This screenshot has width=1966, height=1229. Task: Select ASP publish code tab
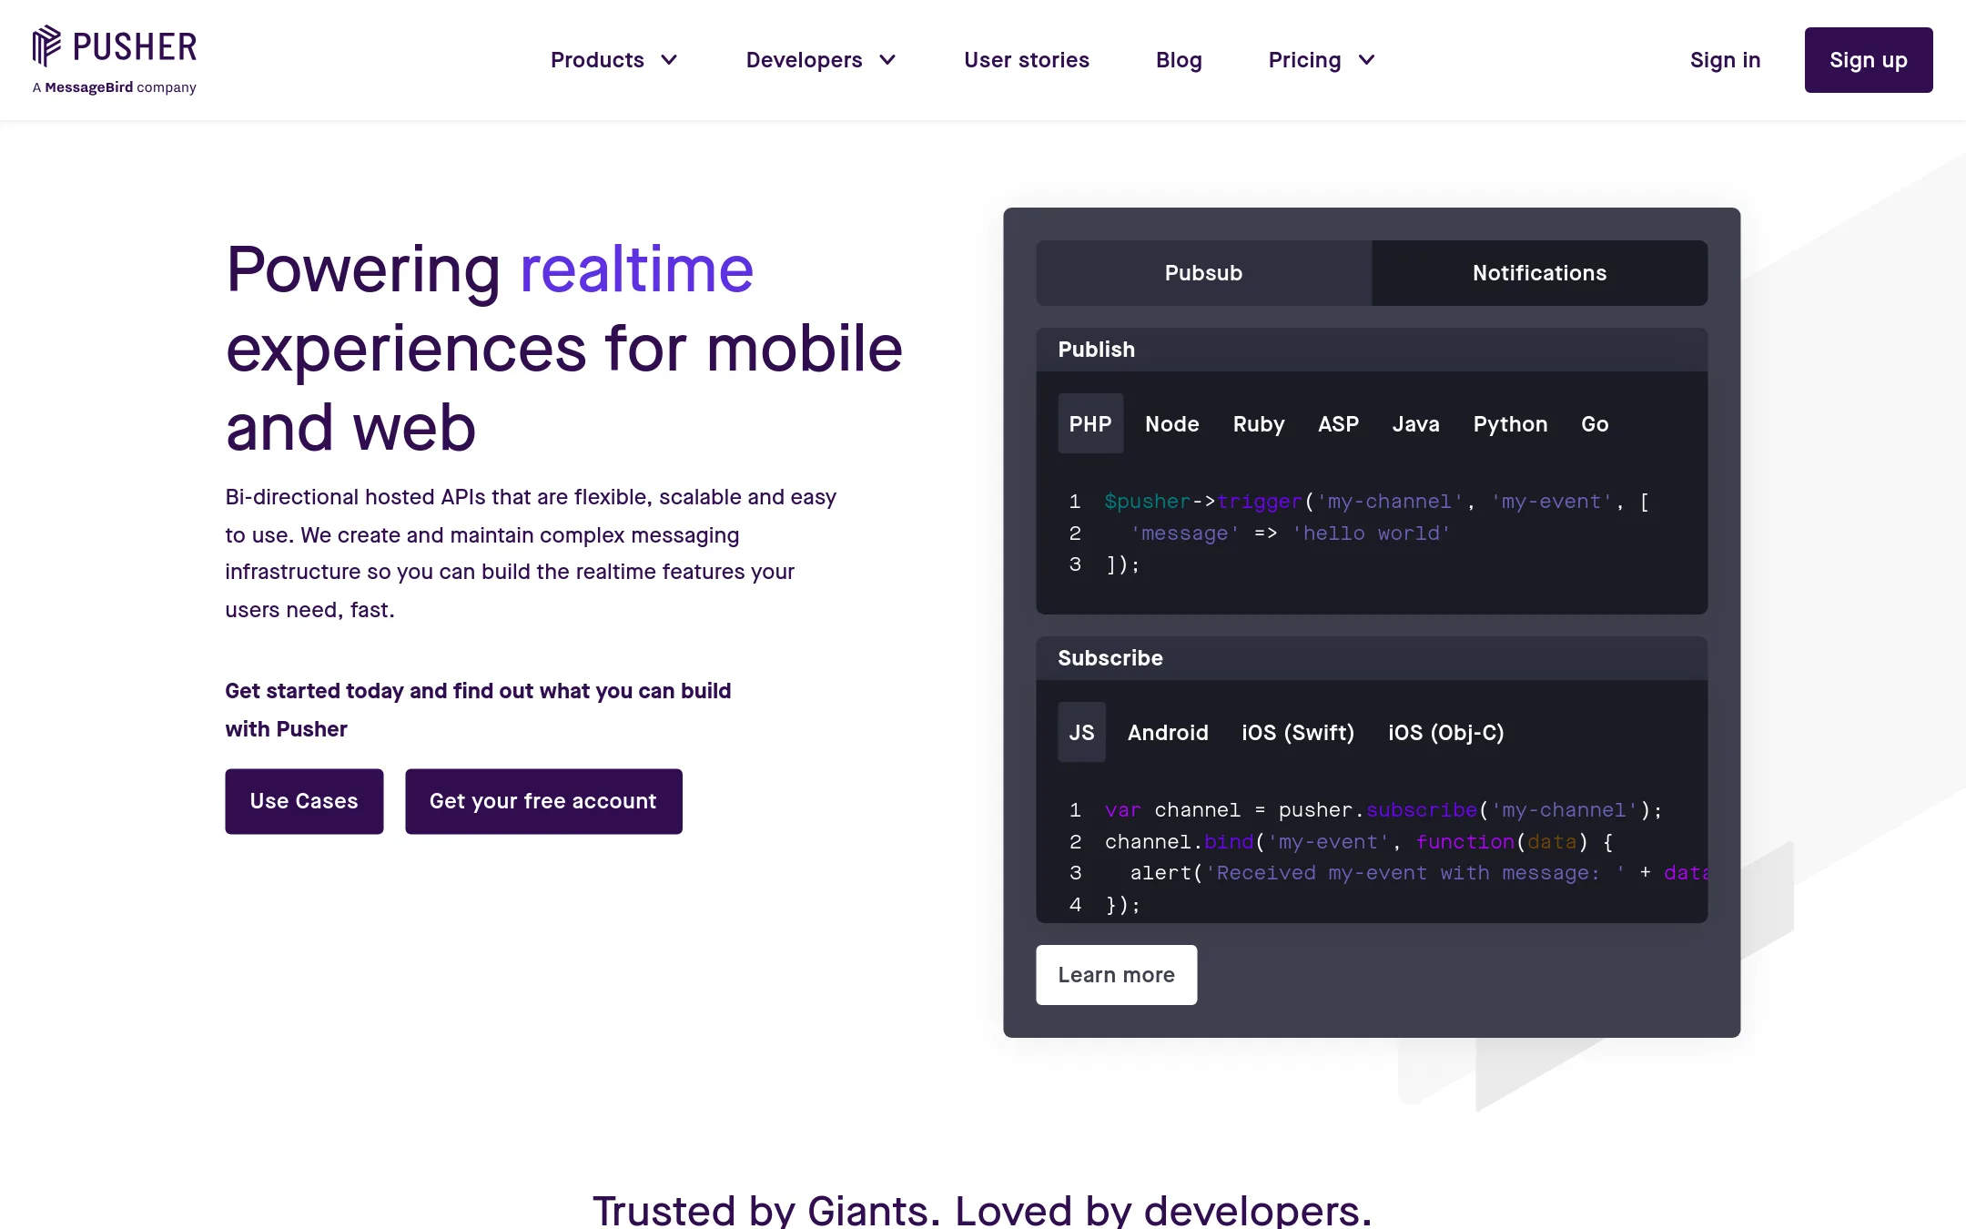pos(1338,423)
